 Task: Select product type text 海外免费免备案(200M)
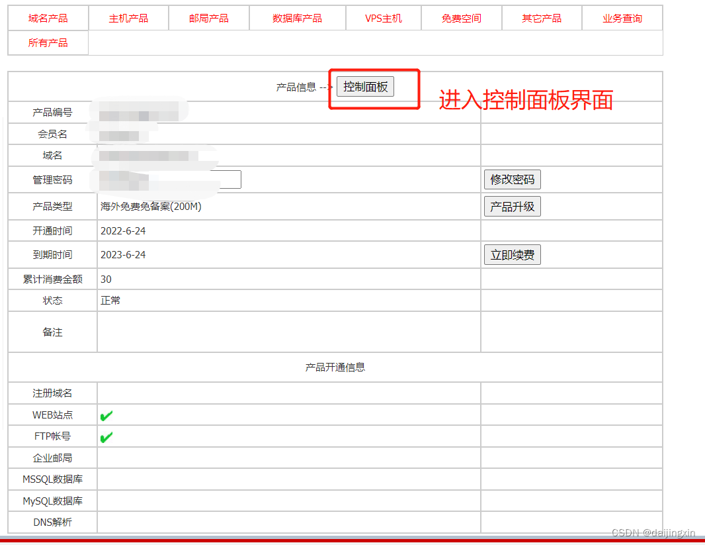(151, 207)
